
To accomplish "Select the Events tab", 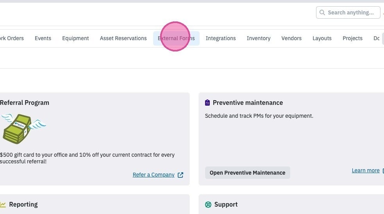I will coord(43,38).
